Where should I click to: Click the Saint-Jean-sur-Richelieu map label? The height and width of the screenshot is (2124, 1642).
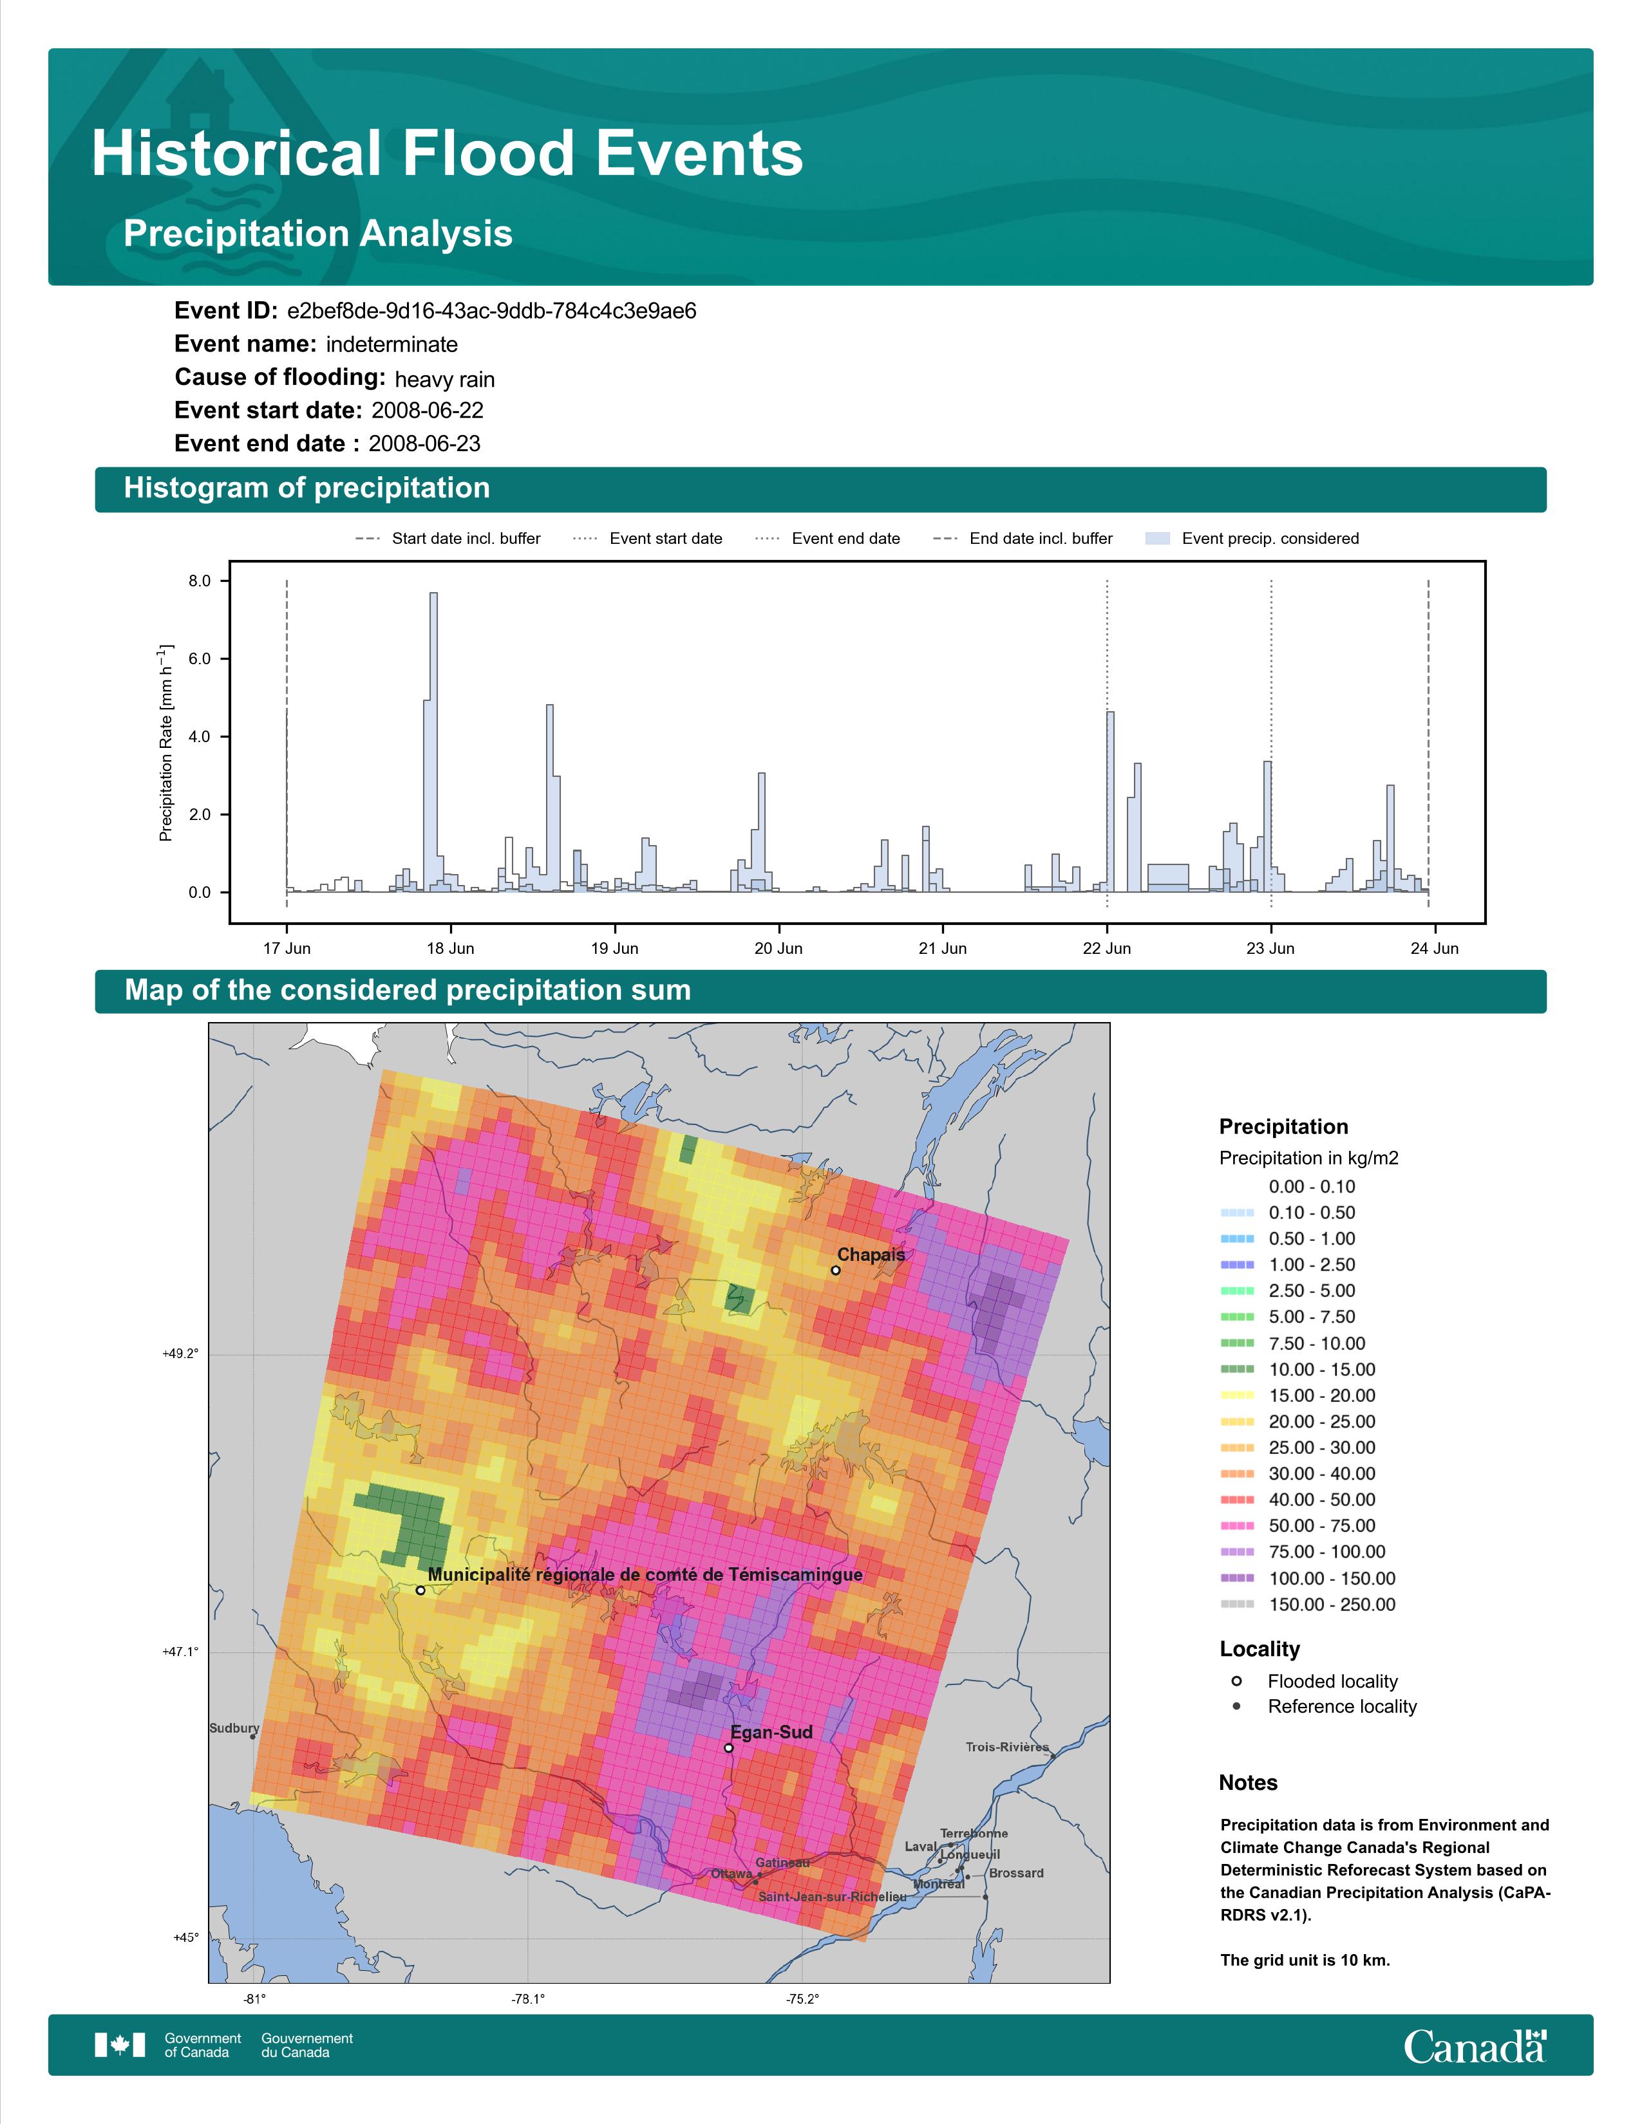click(x=833, y=1896)
